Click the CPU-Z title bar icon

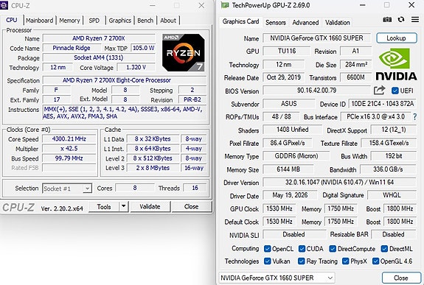point(4,5)
